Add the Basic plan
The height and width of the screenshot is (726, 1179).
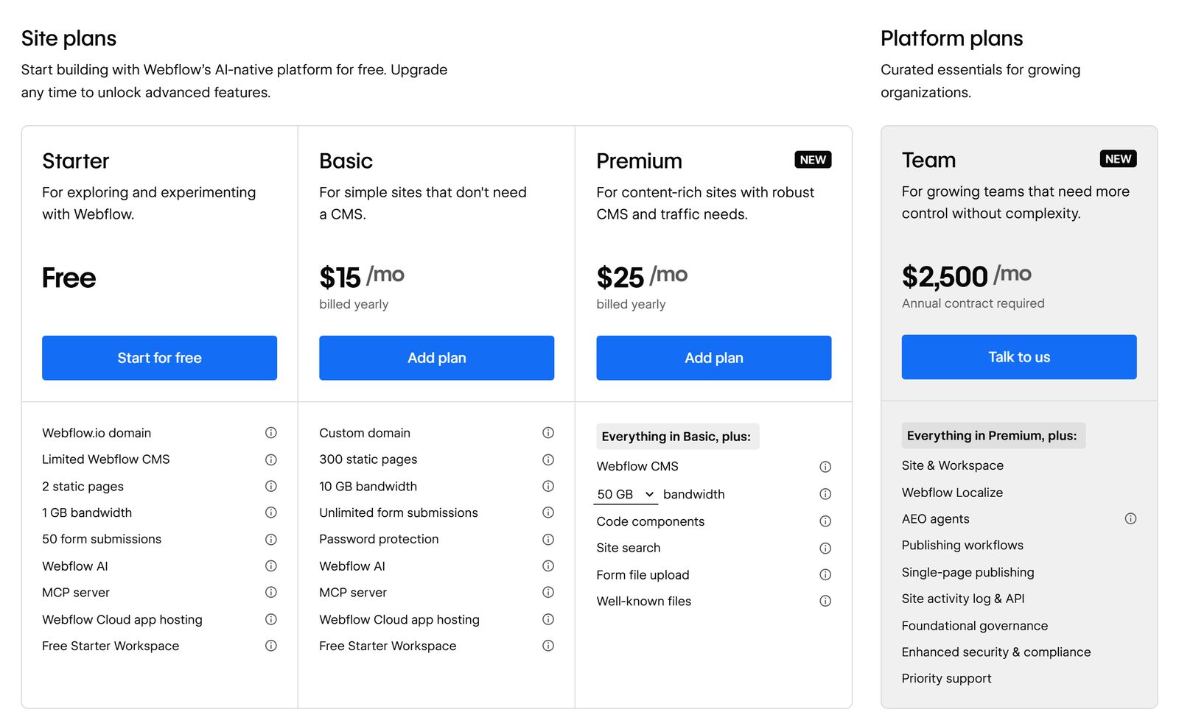tap(436, 358)
